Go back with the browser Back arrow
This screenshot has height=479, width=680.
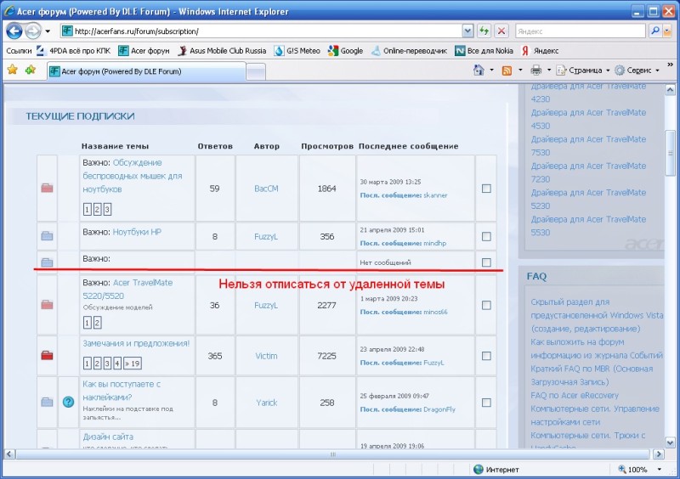[14, 31]
